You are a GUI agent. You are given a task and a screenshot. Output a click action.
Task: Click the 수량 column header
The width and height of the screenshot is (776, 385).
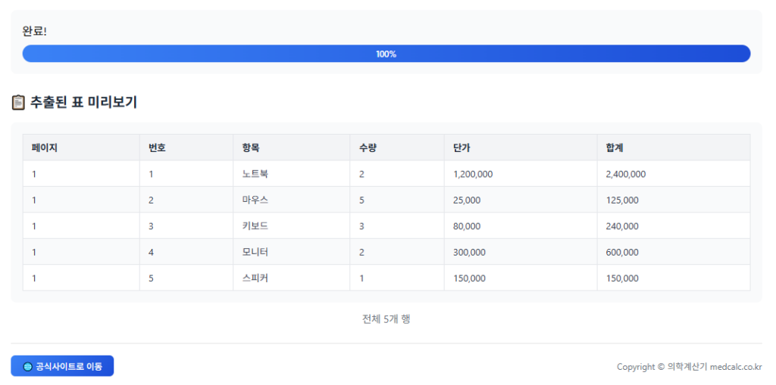pos(368,147)
